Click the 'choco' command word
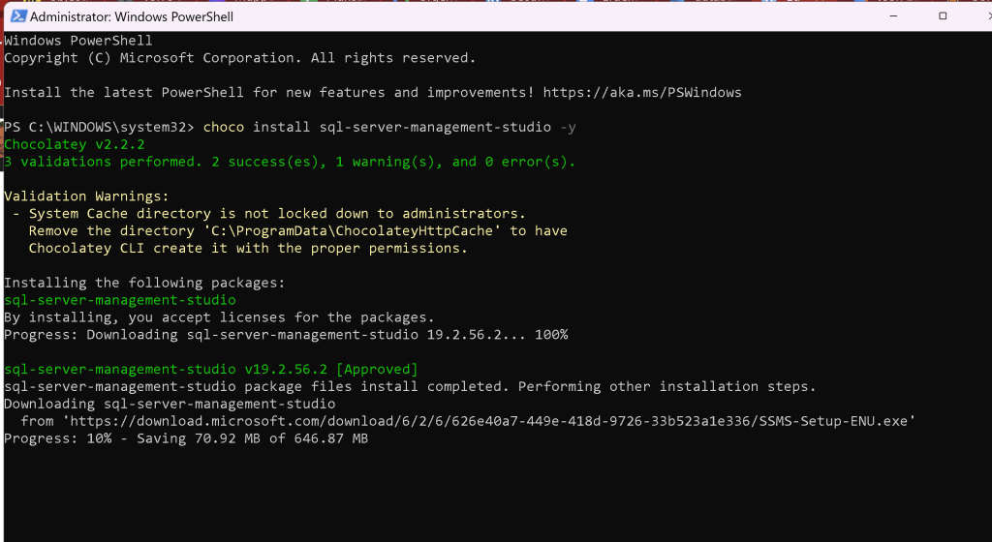 tap(224, 127)
